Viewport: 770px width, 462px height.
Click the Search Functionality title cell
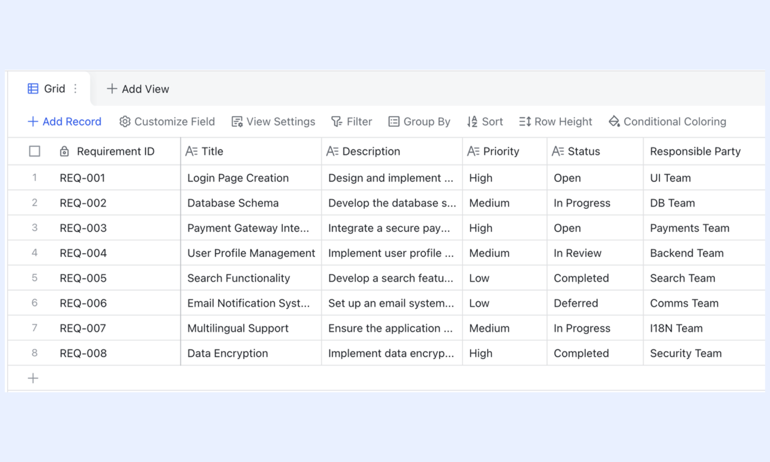tap(251, 278)
